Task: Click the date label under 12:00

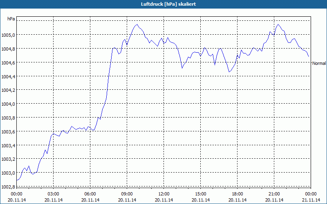Action: [x=164, y=200]
